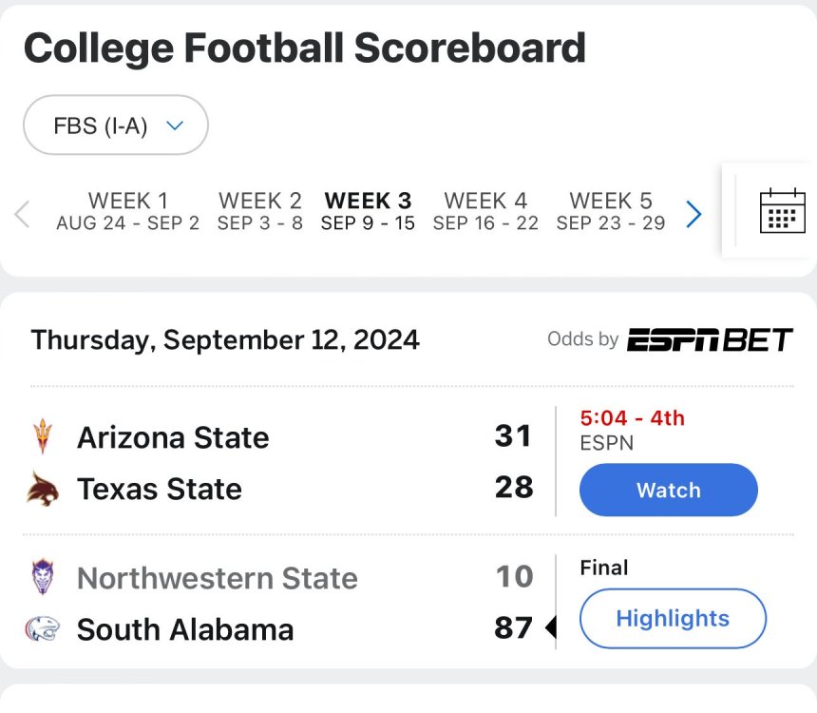
Task: Click the Northwestern State demon logo
Action: coord(43,577)
